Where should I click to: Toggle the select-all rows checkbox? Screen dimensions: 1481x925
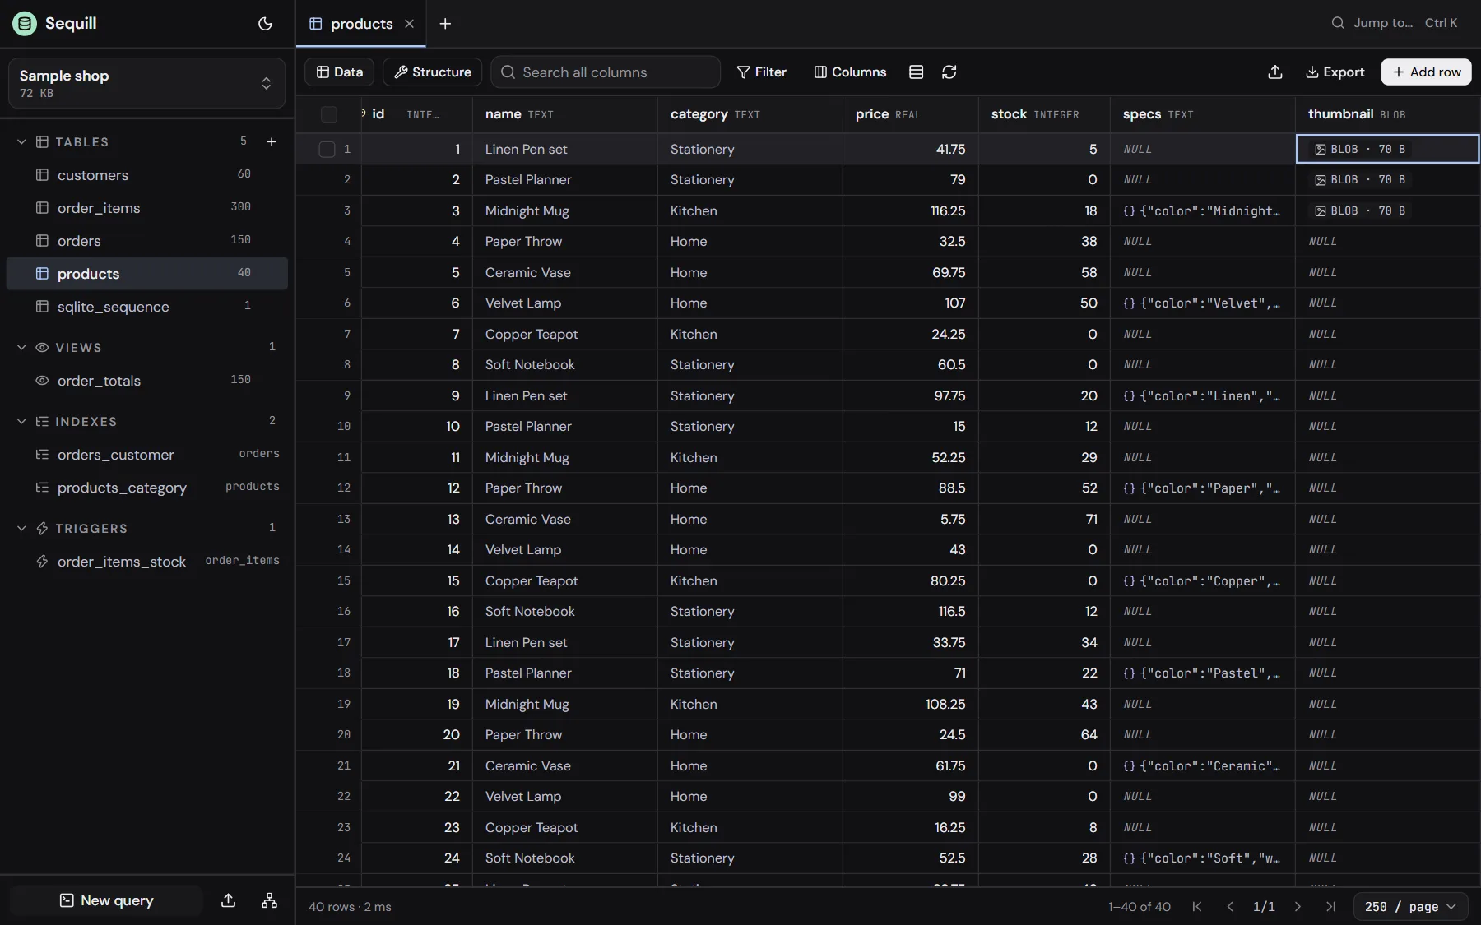(x=329, y=114)
